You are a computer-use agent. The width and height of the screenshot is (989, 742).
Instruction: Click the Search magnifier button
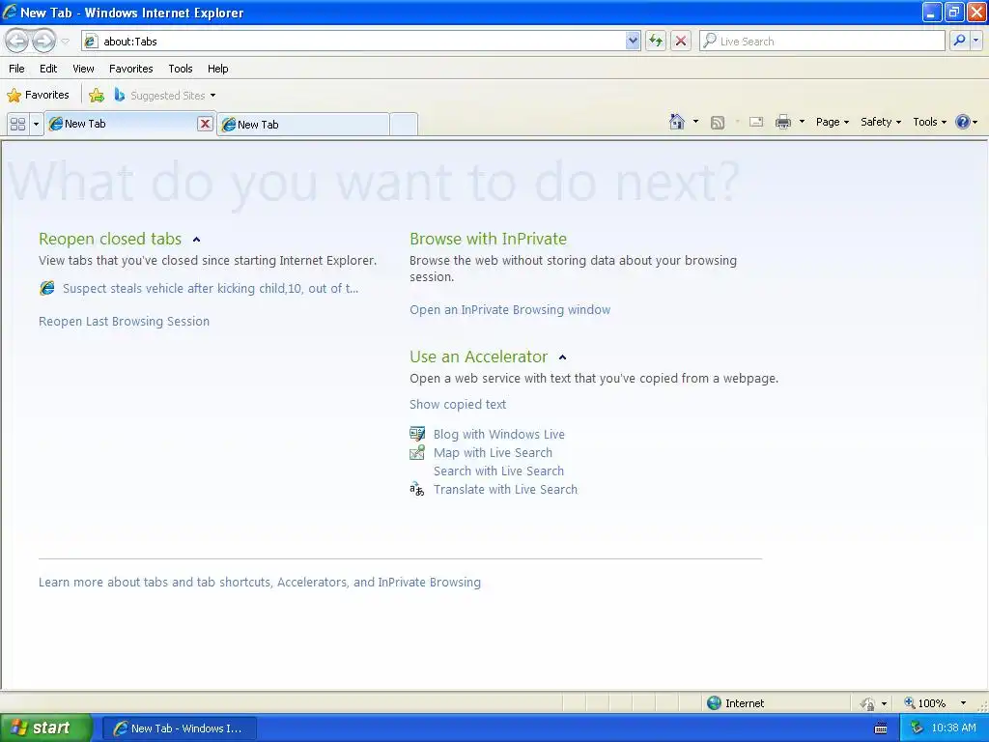[959, 41]
